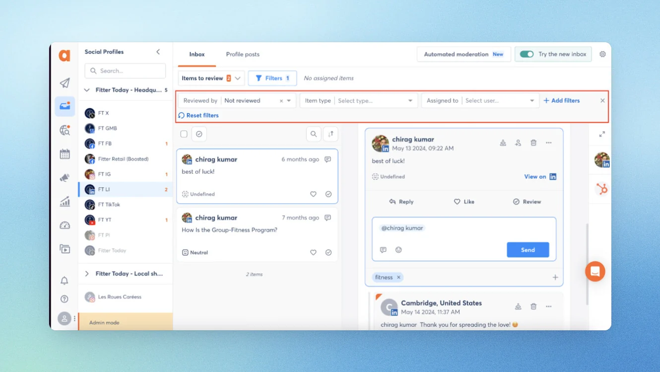The image size is (660, 372).
Task: Like the 'How Is the Group-Fitness Program?' item
Action: 313,252
